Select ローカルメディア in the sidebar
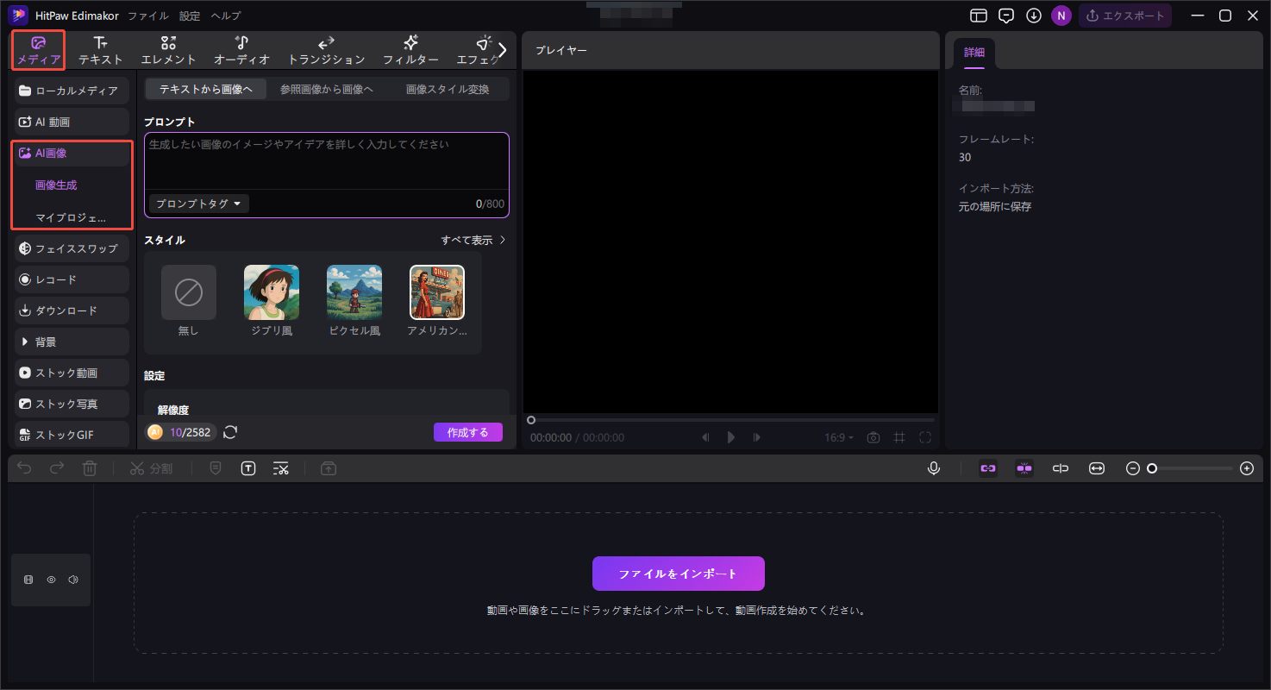 [72, 91]
